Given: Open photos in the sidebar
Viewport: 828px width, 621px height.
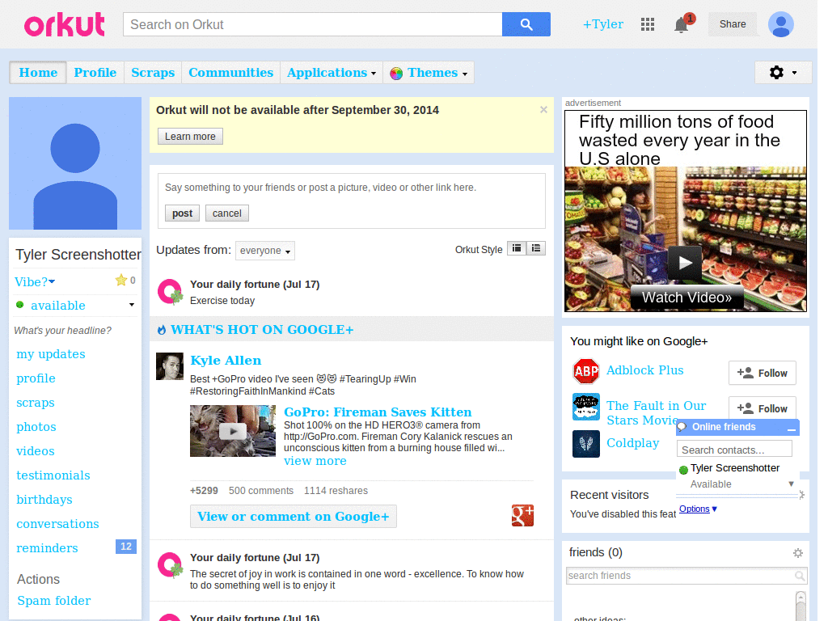Looking at the screenshot, I should 36,427.
